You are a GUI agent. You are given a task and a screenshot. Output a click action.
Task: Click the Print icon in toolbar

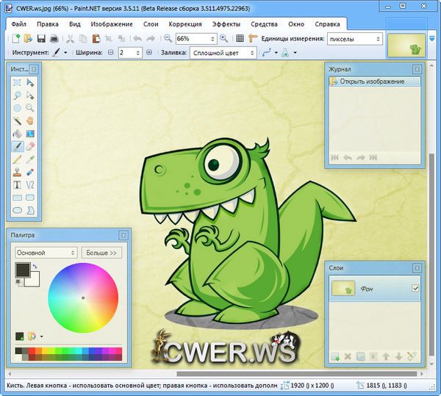[x=54, y=38]
